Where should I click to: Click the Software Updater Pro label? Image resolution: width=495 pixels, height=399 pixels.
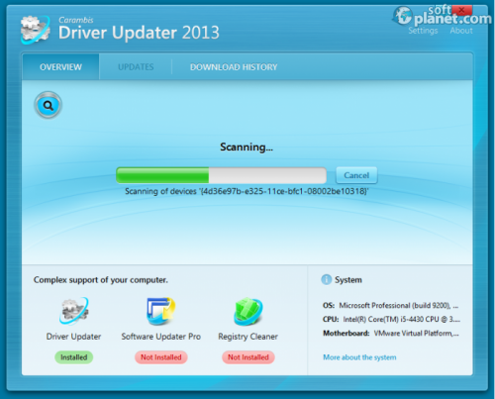(161, 337)
